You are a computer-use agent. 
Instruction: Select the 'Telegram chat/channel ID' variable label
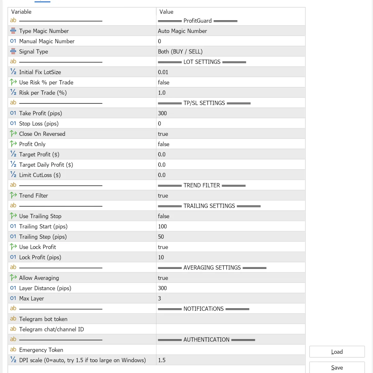click(x=52, y=329)
